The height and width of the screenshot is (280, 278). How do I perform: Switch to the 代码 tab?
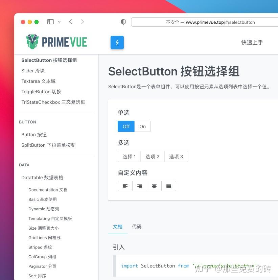(x=137, y=227)
